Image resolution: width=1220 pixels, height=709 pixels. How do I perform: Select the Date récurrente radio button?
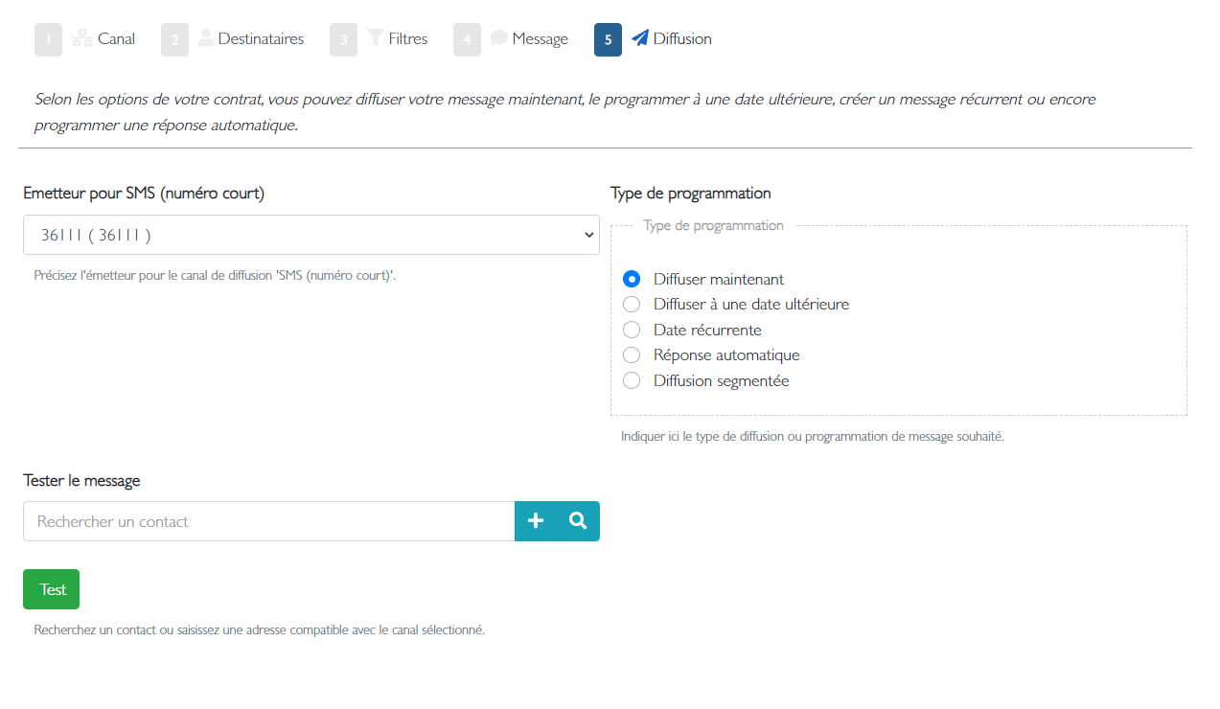coord(632,330)
